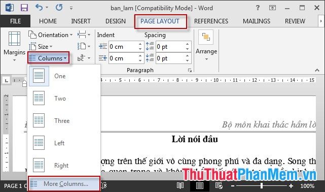Switch to the REFERENCES tab
The width and height of the screenshot is (325, 192).
211,21
